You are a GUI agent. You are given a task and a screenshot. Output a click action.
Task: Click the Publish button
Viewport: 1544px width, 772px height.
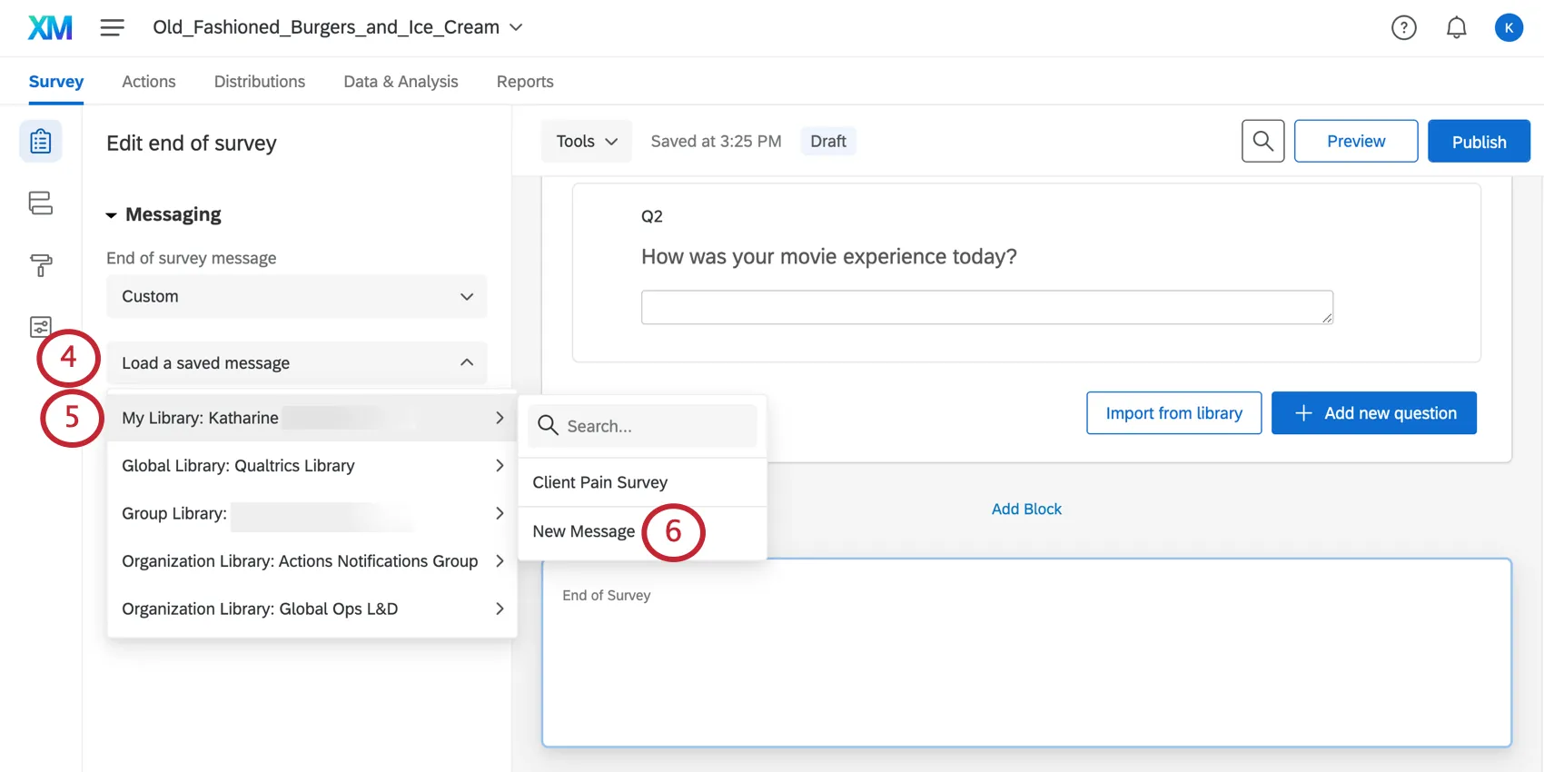tap(1478, 142)
